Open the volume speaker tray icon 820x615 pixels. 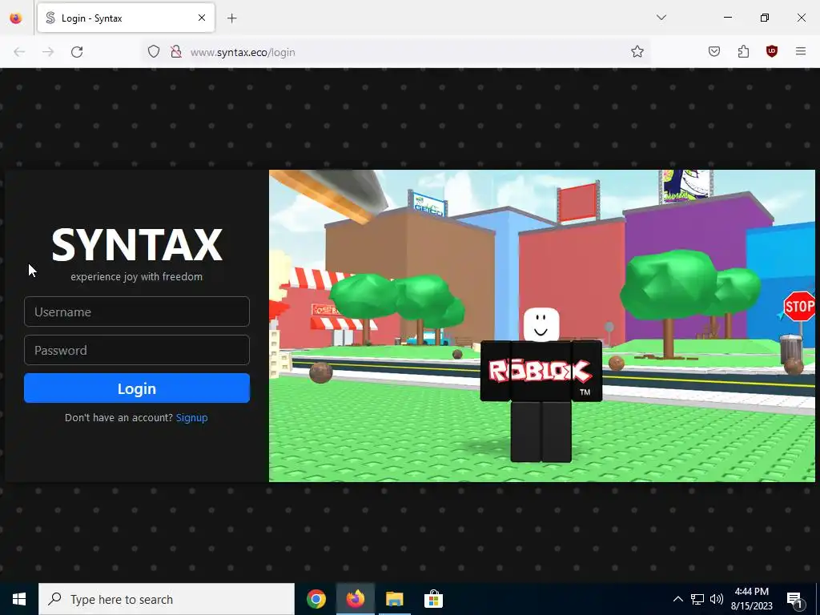(x=717, y=599)
